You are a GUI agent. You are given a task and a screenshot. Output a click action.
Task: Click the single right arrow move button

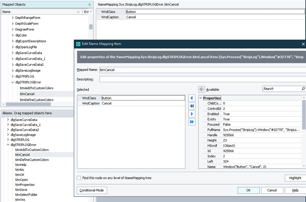(192, 114)
